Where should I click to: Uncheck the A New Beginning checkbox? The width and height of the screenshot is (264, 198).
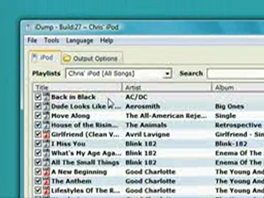(x=38, y=172)
